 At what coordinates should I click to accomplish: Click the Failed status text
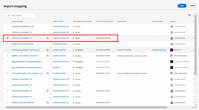(77, 38)
